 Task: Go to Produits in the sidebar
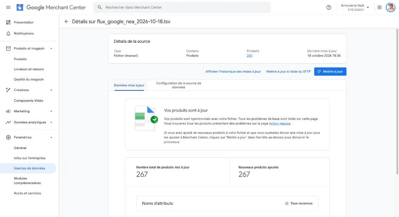[x=20, y=59]
